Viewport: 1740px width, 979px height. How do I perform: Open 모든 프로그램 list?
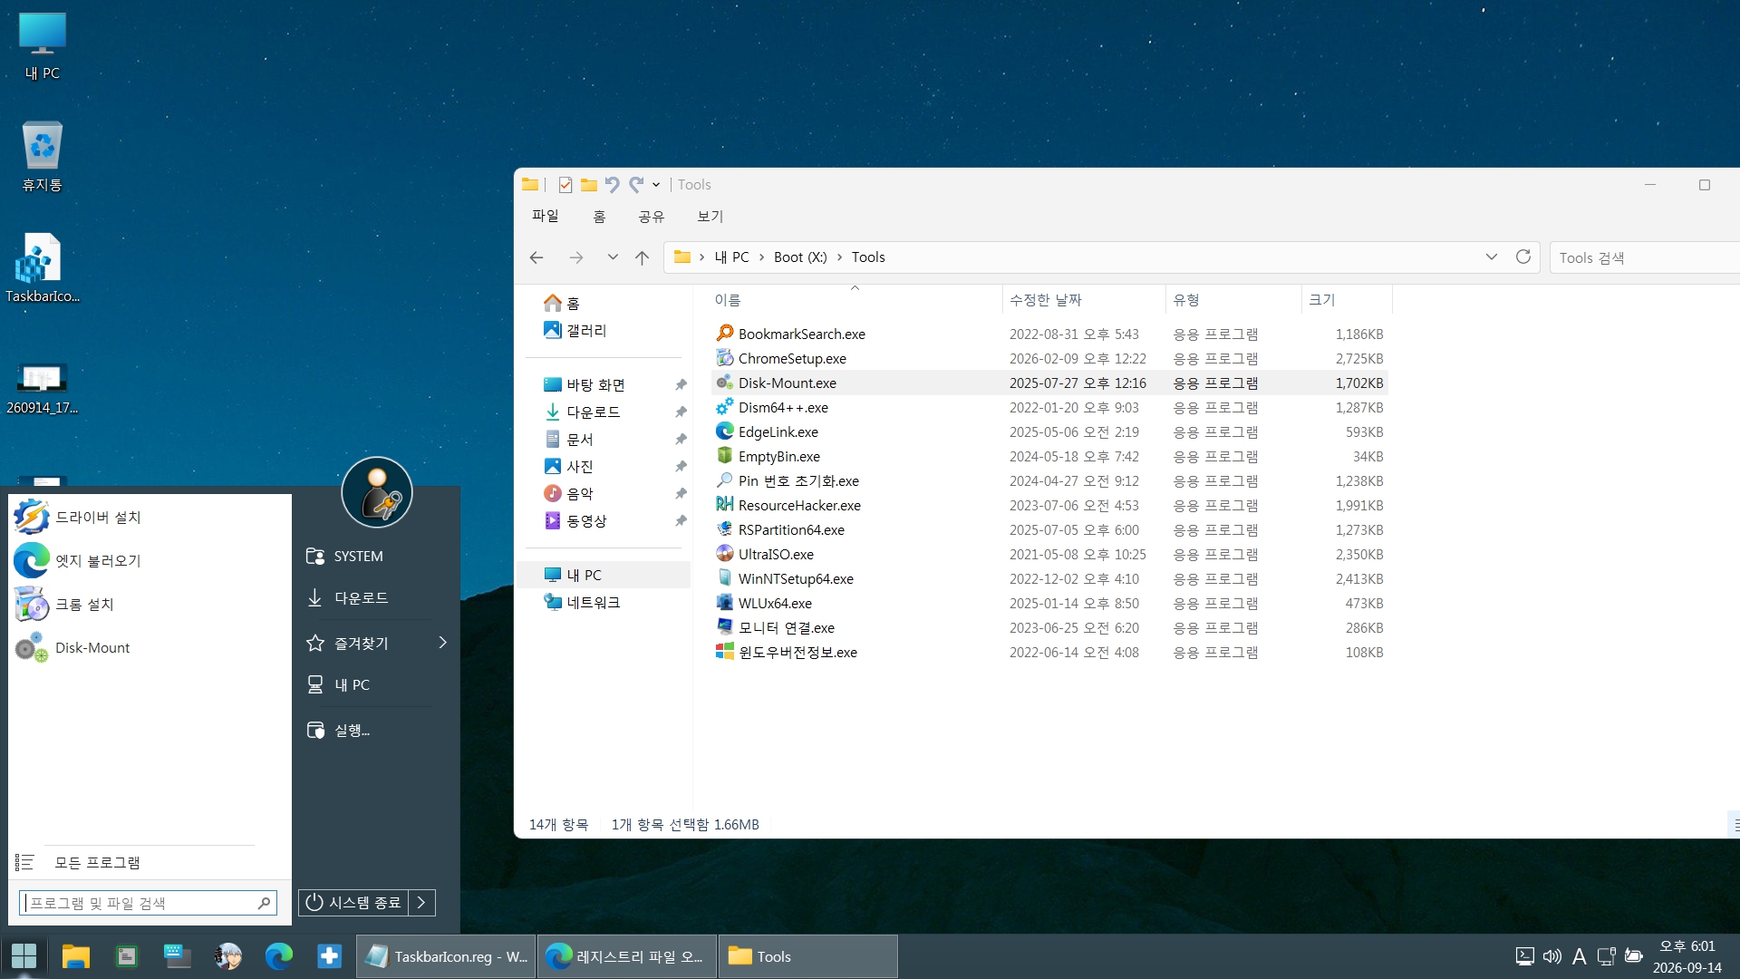pos(97,863)
